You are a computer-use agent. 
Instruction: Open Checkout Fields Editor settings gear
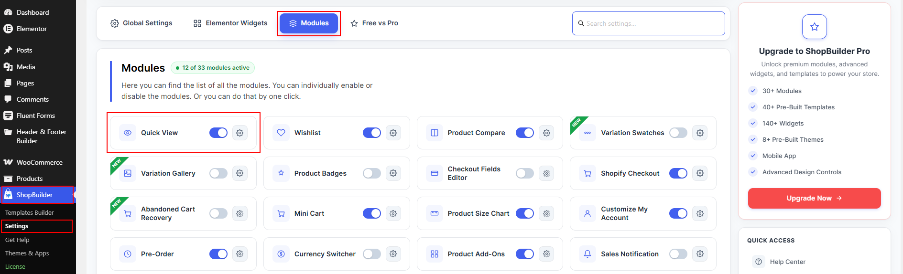[547, 173]
